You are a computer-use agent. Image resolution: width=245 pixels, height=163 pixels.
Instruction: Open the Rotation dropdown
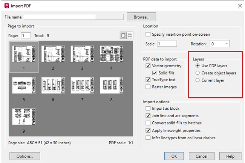[219, 44]
